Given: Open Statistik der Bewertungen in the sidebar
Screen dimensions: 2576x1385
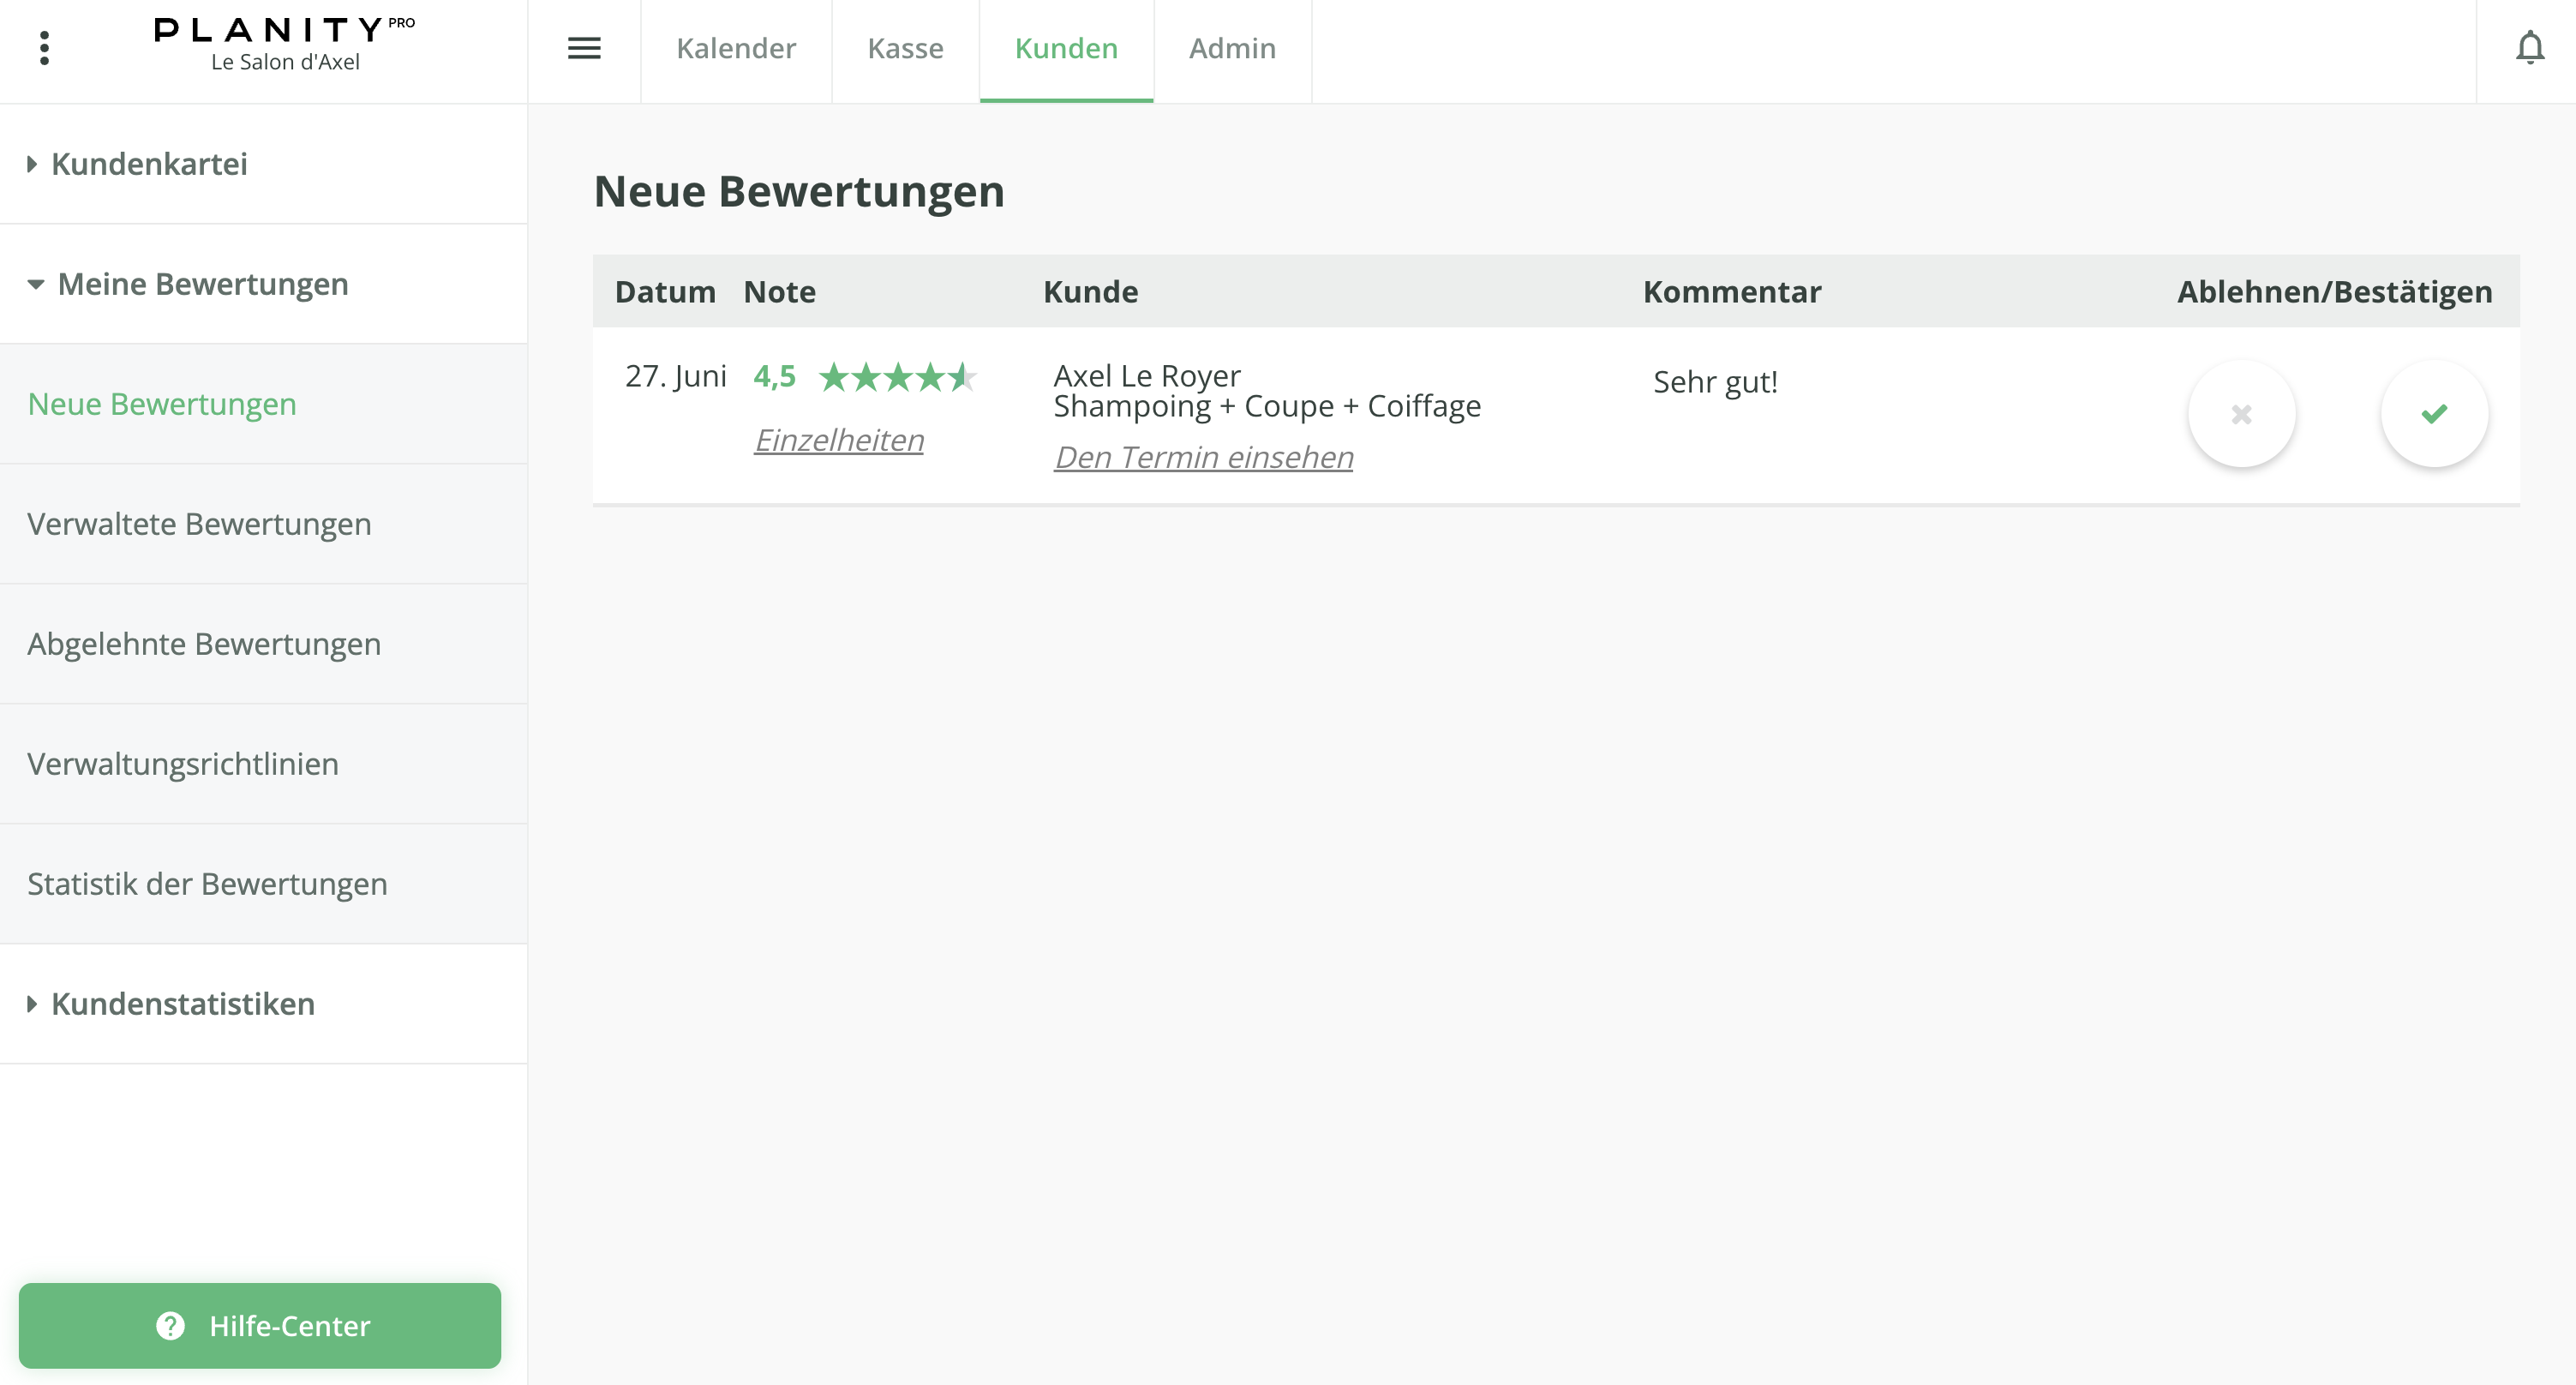Looking at the screenshot, I should [x=207, y=884].
